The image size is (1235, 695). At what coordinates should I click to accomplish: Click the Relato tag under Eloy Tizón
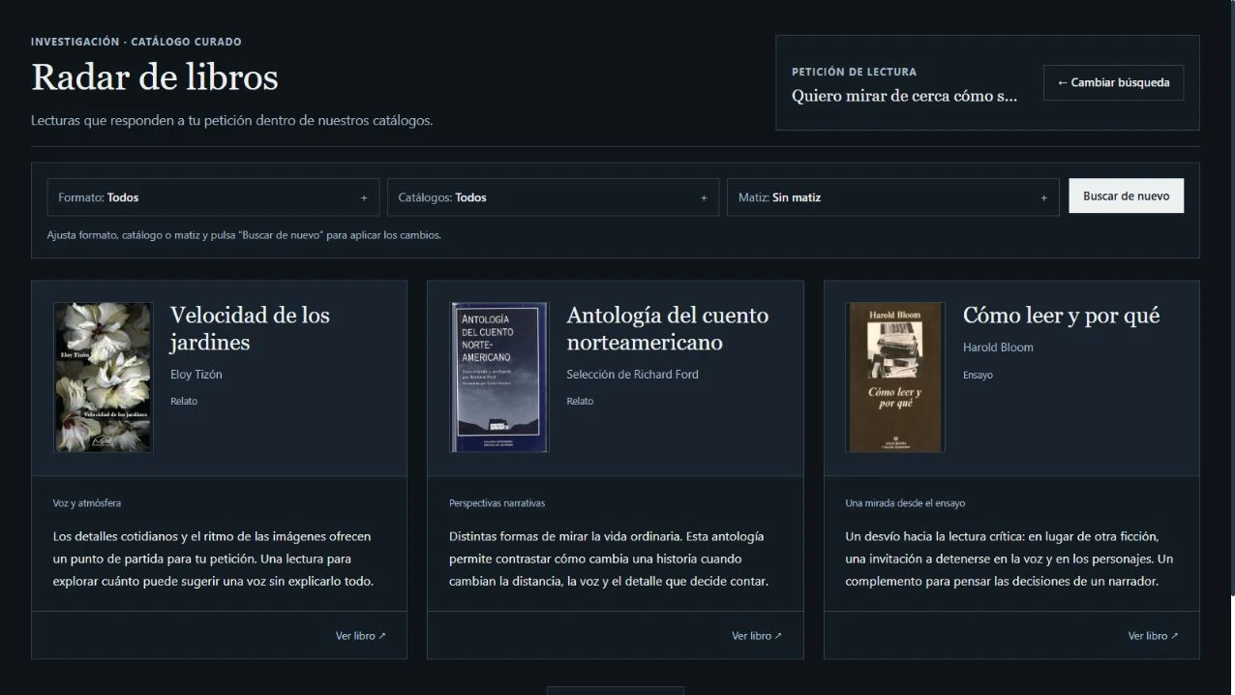pos(184,401)
